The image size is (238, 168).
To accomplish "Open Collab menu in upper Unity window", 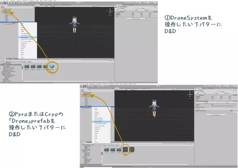I will (x=128, y=3).
